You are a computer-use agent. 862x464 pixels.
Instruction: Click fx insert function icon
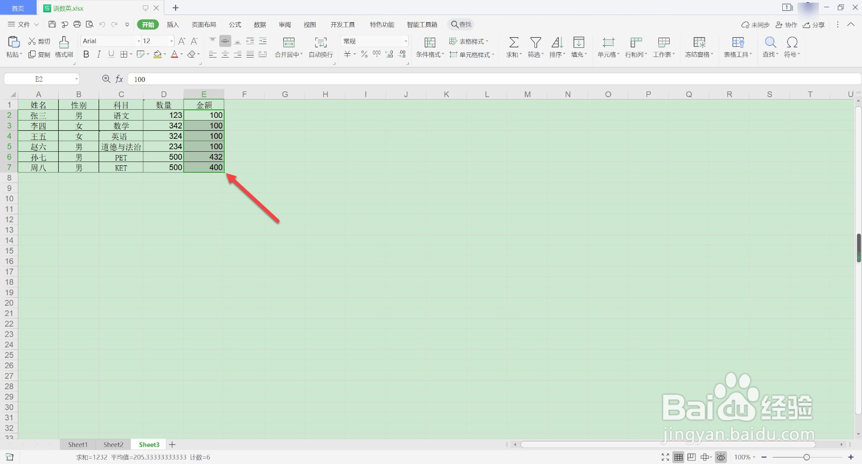click(x=119, y=79)
